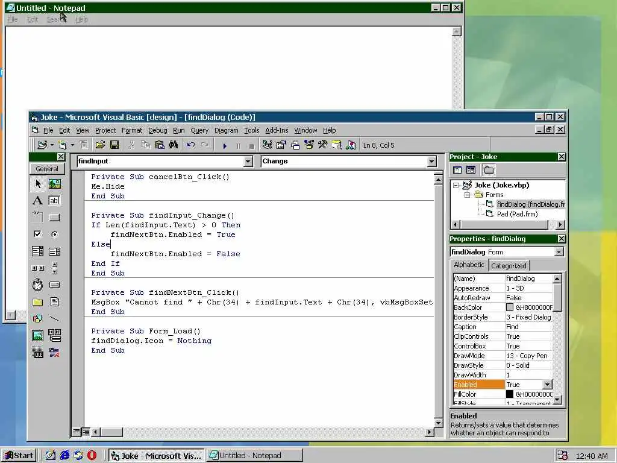Undo the last edit via toolbar
617x463 pixels.
click(191, 145)
